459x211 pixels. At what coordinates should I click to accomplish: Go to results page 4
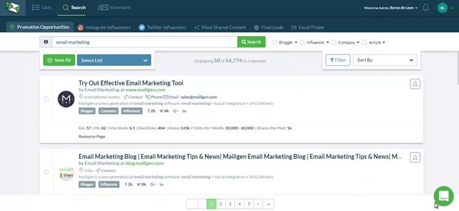(239, 204)
